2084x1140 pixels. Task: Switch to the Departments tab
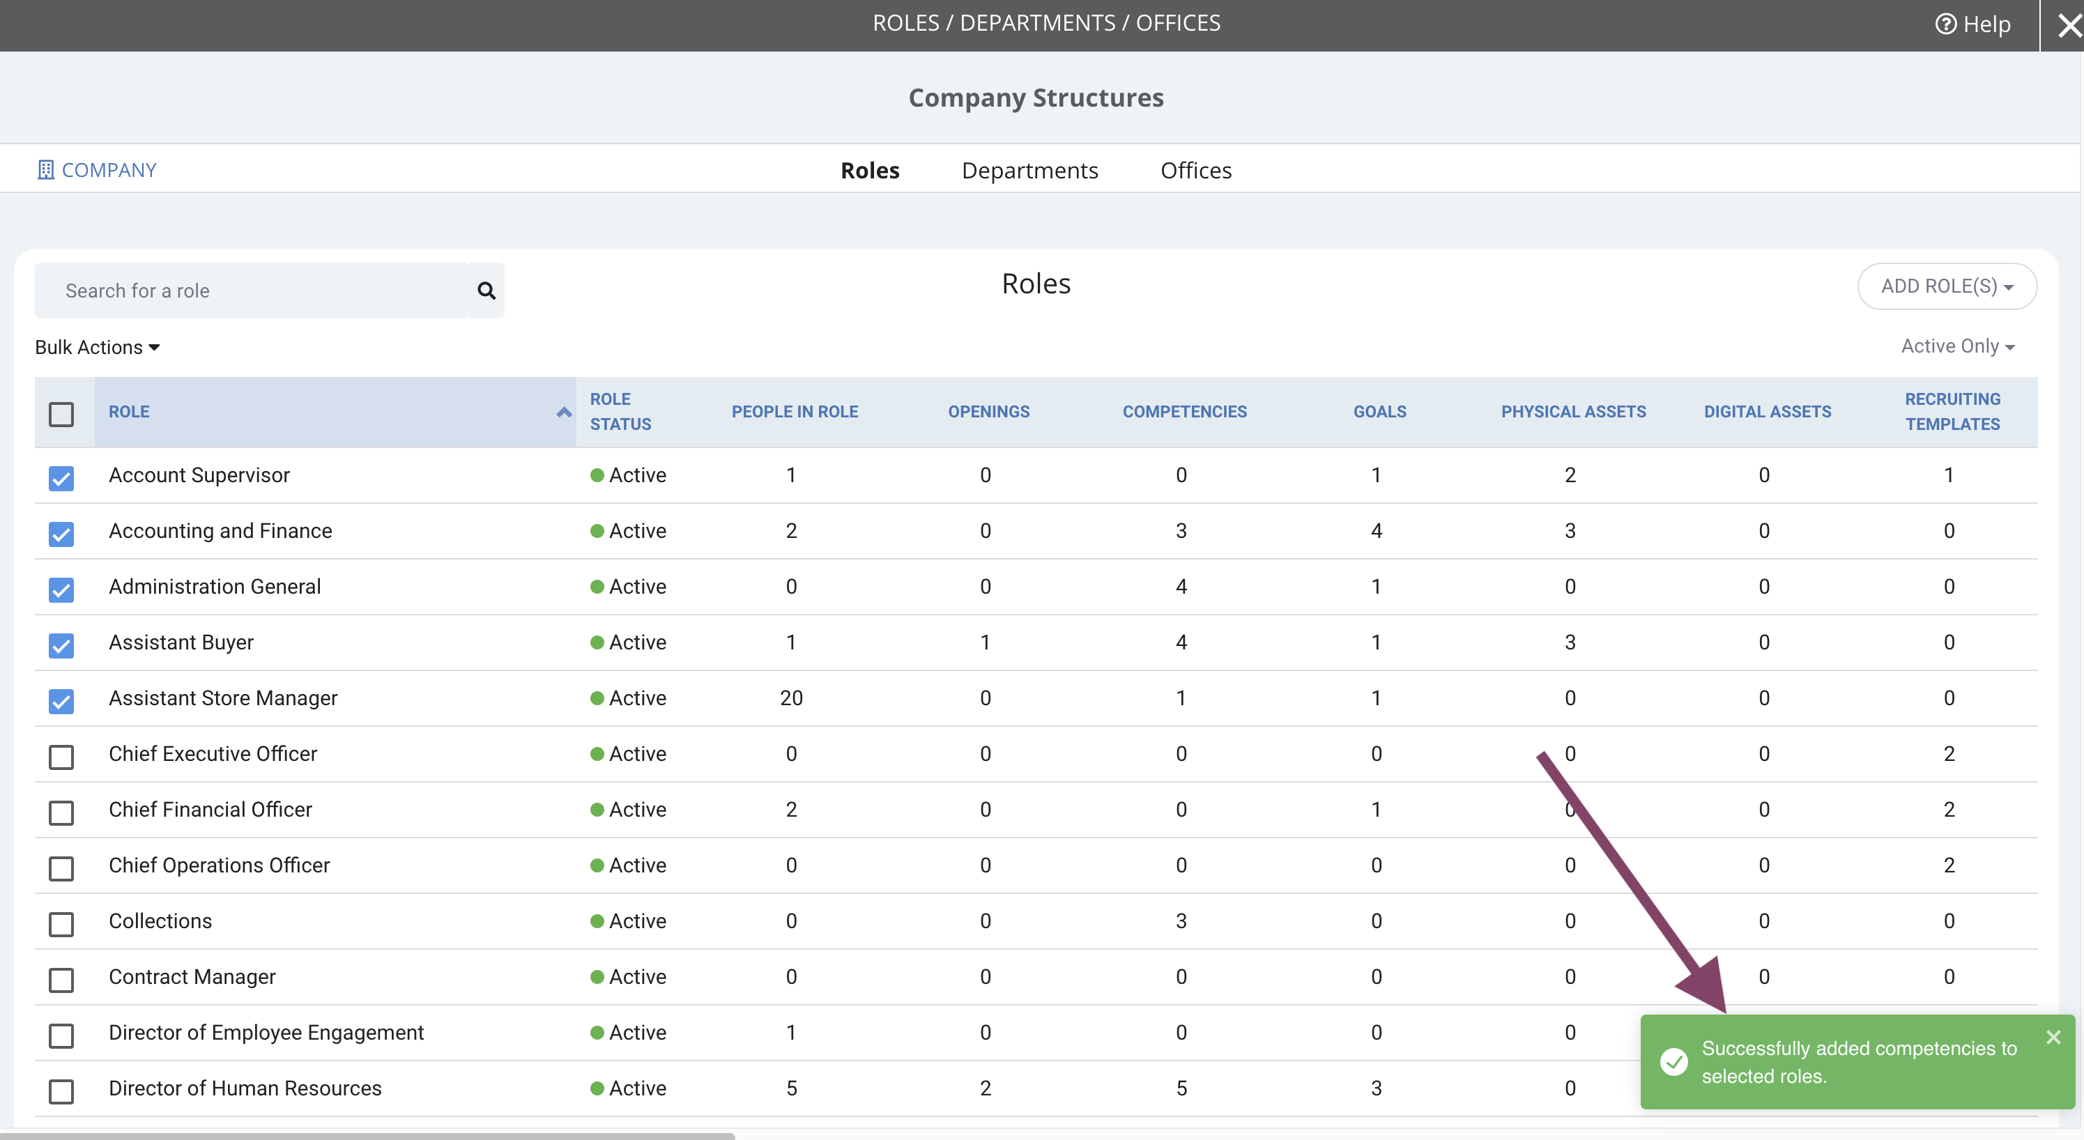coord(1030,170)
